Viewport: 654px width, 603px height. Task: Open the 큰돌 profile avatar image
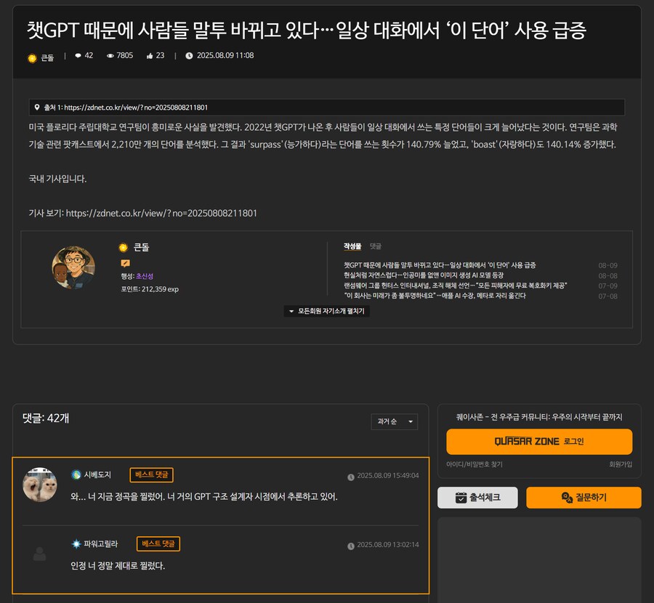(73, 267)
